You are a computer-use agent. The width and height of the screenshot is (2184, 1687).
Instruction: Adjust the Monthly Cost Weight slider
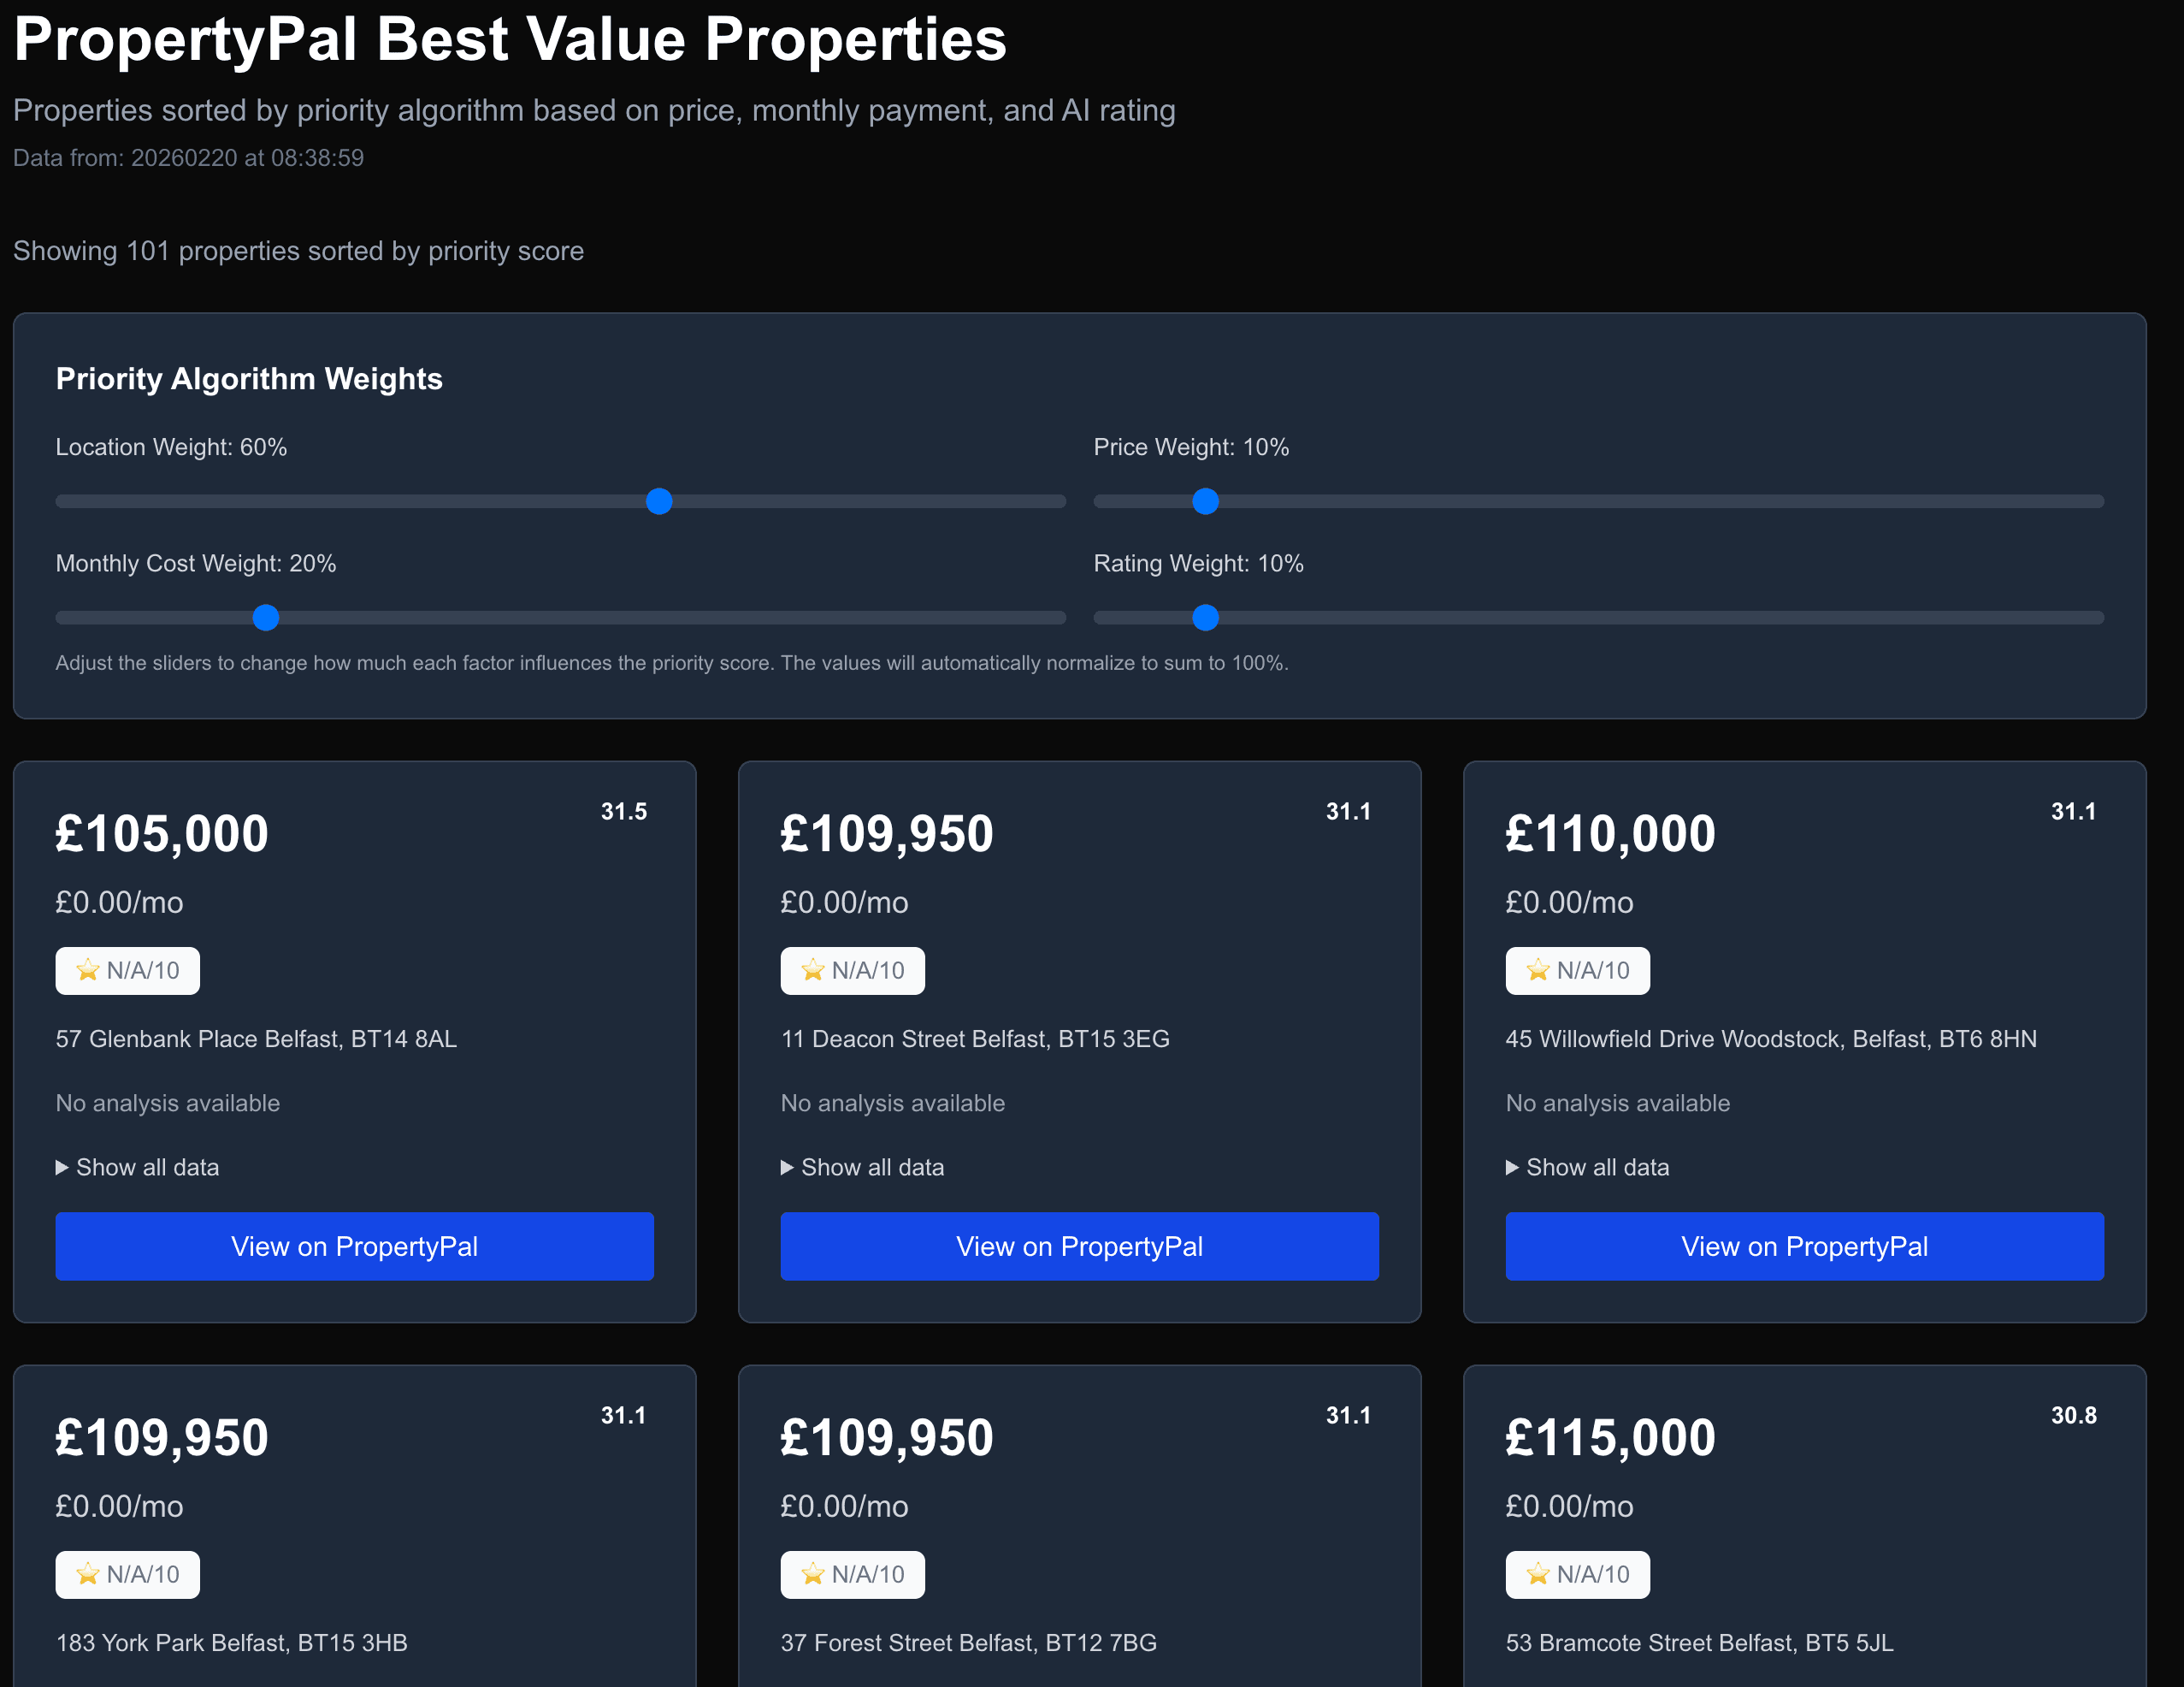(x=265, y=618)
